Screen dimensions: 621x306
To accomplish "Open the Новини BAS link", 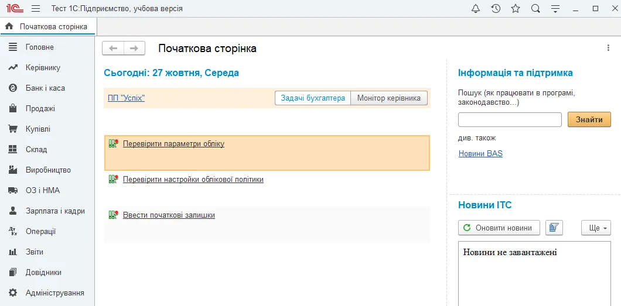I will tap(480, 153).
